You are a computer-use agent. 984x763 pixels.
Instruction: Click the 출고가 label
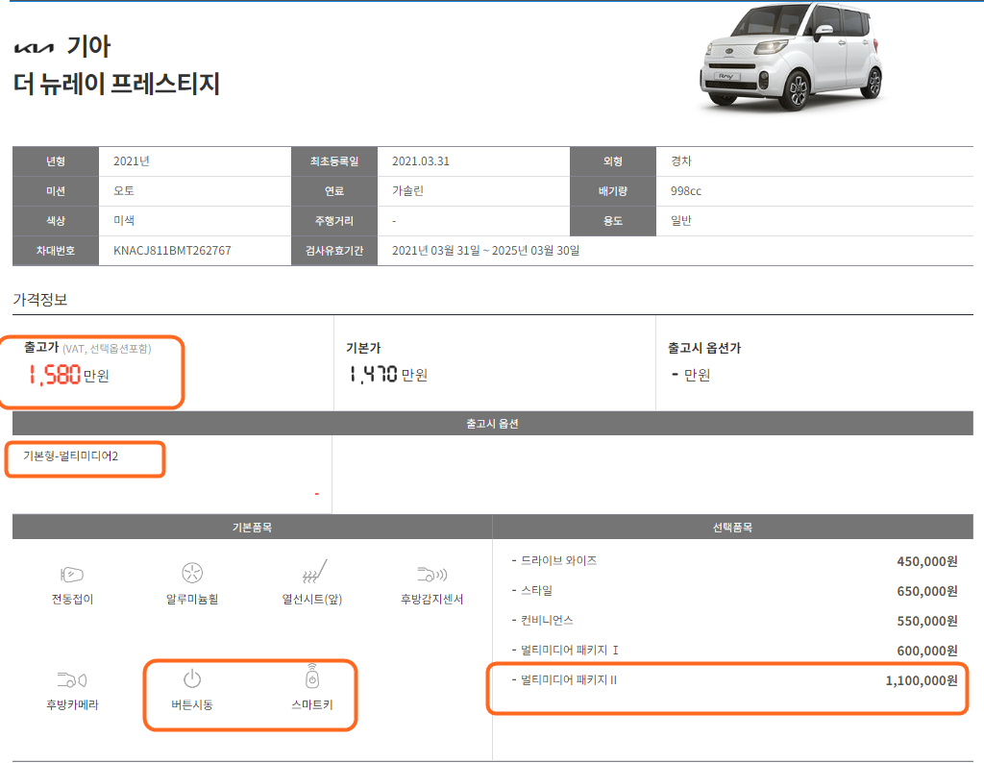41,347
